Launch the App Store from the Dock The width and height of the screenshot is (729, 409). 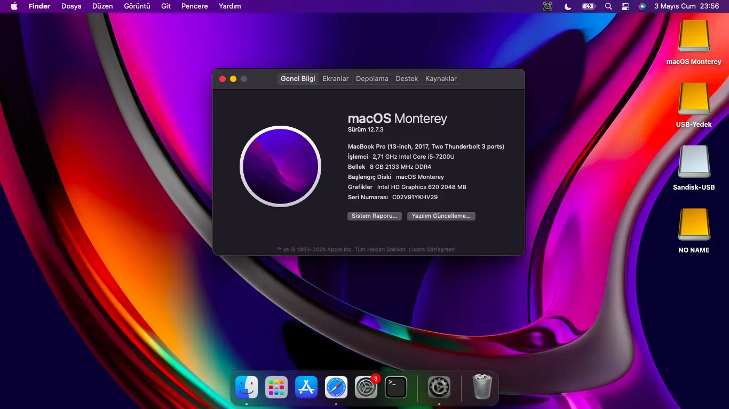point(306,387)
